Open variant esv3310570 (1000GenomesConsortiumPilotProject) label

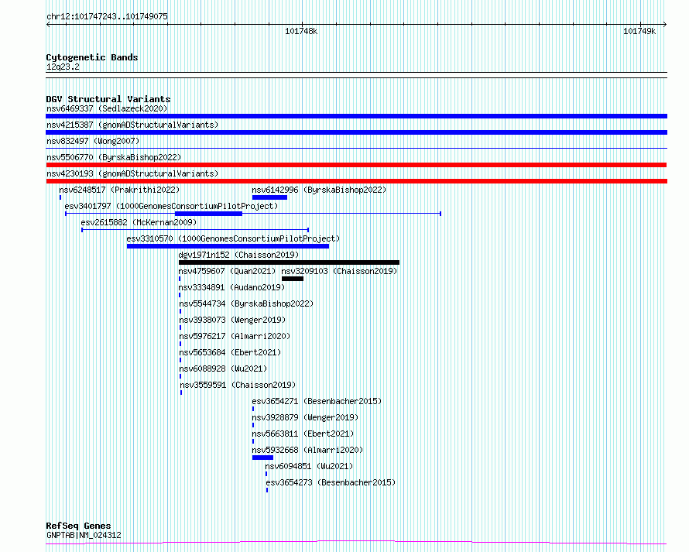pyautogui.click(x=233, y=238)
